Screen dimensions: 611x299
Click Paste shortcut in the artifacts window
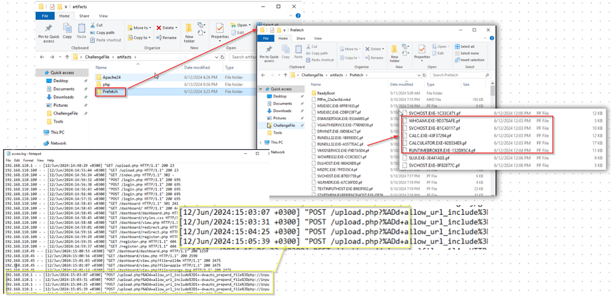pyautogui.click(x=105, y=40)
